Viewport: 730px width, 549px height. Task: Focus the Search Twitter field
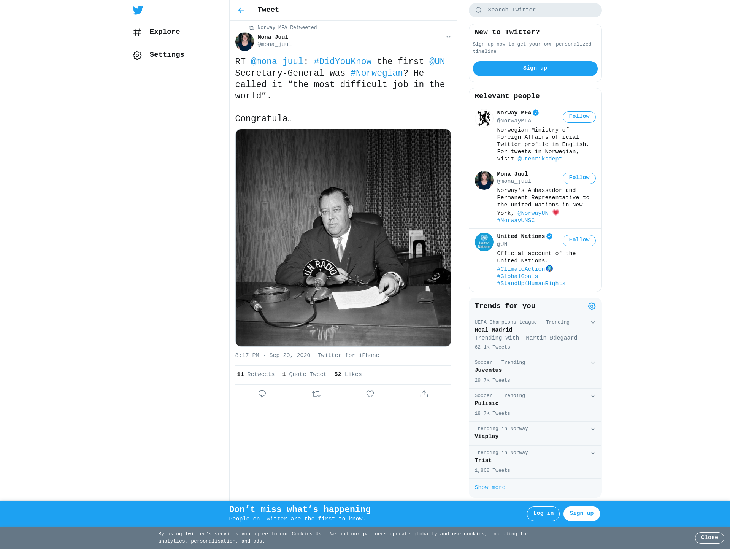535,10
